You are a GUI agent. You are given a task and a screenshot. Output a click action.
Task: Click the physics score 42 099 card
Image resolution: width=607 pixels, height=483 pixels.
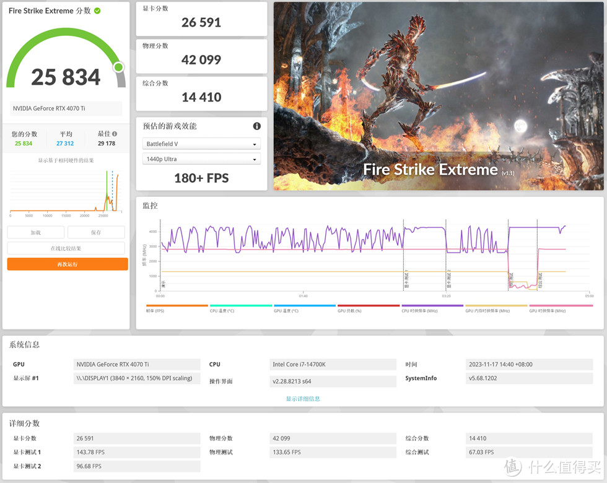tap(201, 56)
